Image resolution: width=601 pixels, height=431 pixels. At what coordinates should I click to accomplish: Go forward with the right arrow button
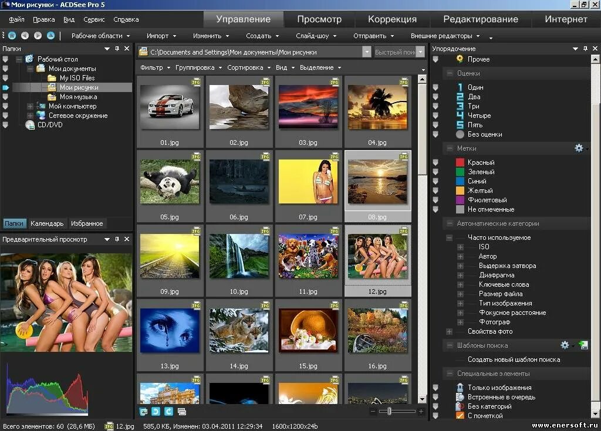coord(38,36)
